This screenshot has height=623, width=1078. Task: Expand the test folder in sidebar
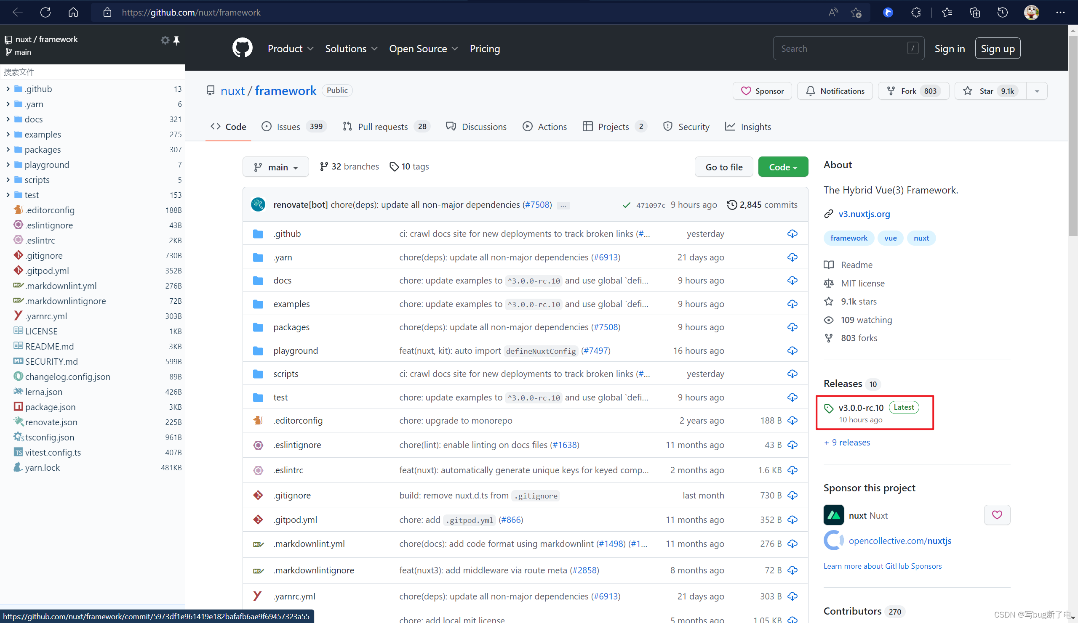click(x=8, y=195)
